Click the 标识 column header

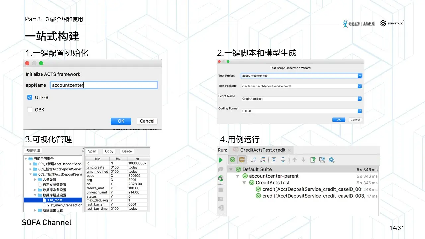point(119,159)
